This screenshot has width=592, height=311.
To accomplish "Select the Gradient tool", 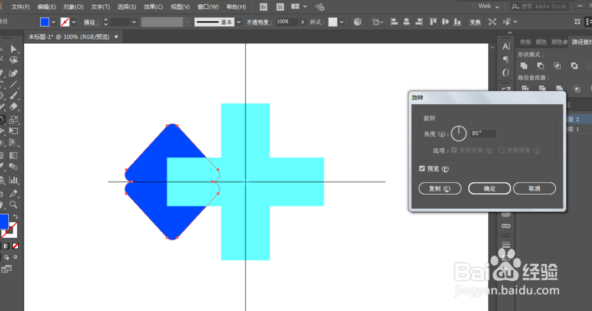I will (14, 155).
